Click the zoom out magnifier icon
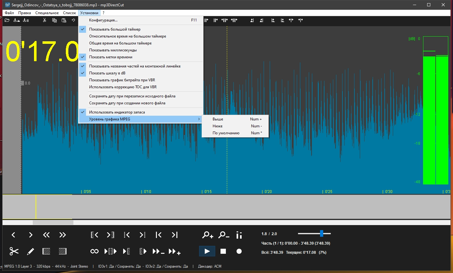The width and height of the screenshot is (453, 273). tap(223, 235)
